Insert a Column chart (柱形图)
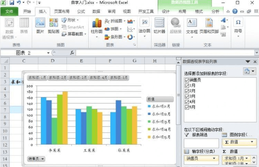The image size is (259, 167). click(x=96, y=28)
